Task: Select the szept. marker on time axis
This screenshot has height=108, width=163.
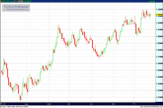Action: [x=50, y=104]
